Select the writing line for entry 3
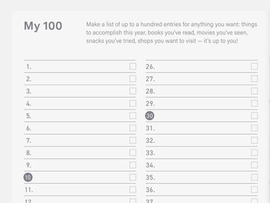270x203 pixels. point(80,91)
